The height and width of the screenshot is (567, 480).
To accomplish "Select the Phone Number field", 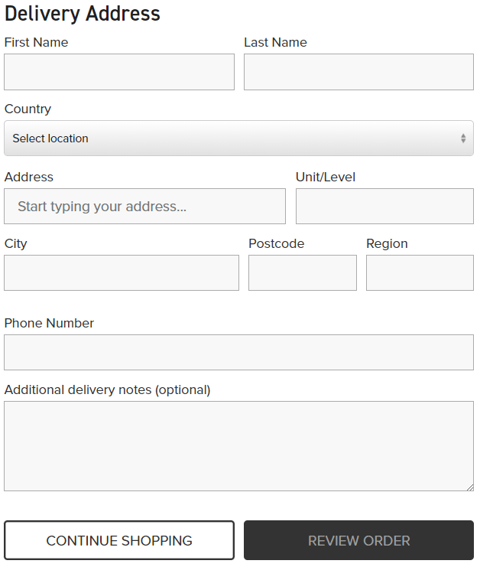I will (238, 353).
